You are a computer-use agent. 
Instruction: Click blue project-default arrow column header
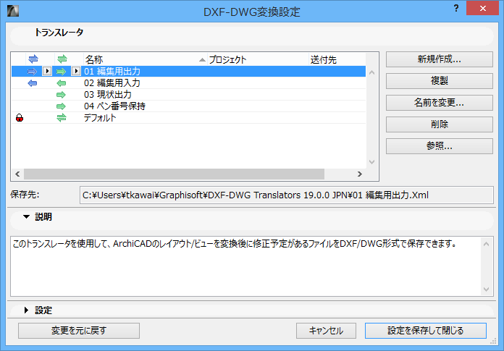click(x=33, y=59)
